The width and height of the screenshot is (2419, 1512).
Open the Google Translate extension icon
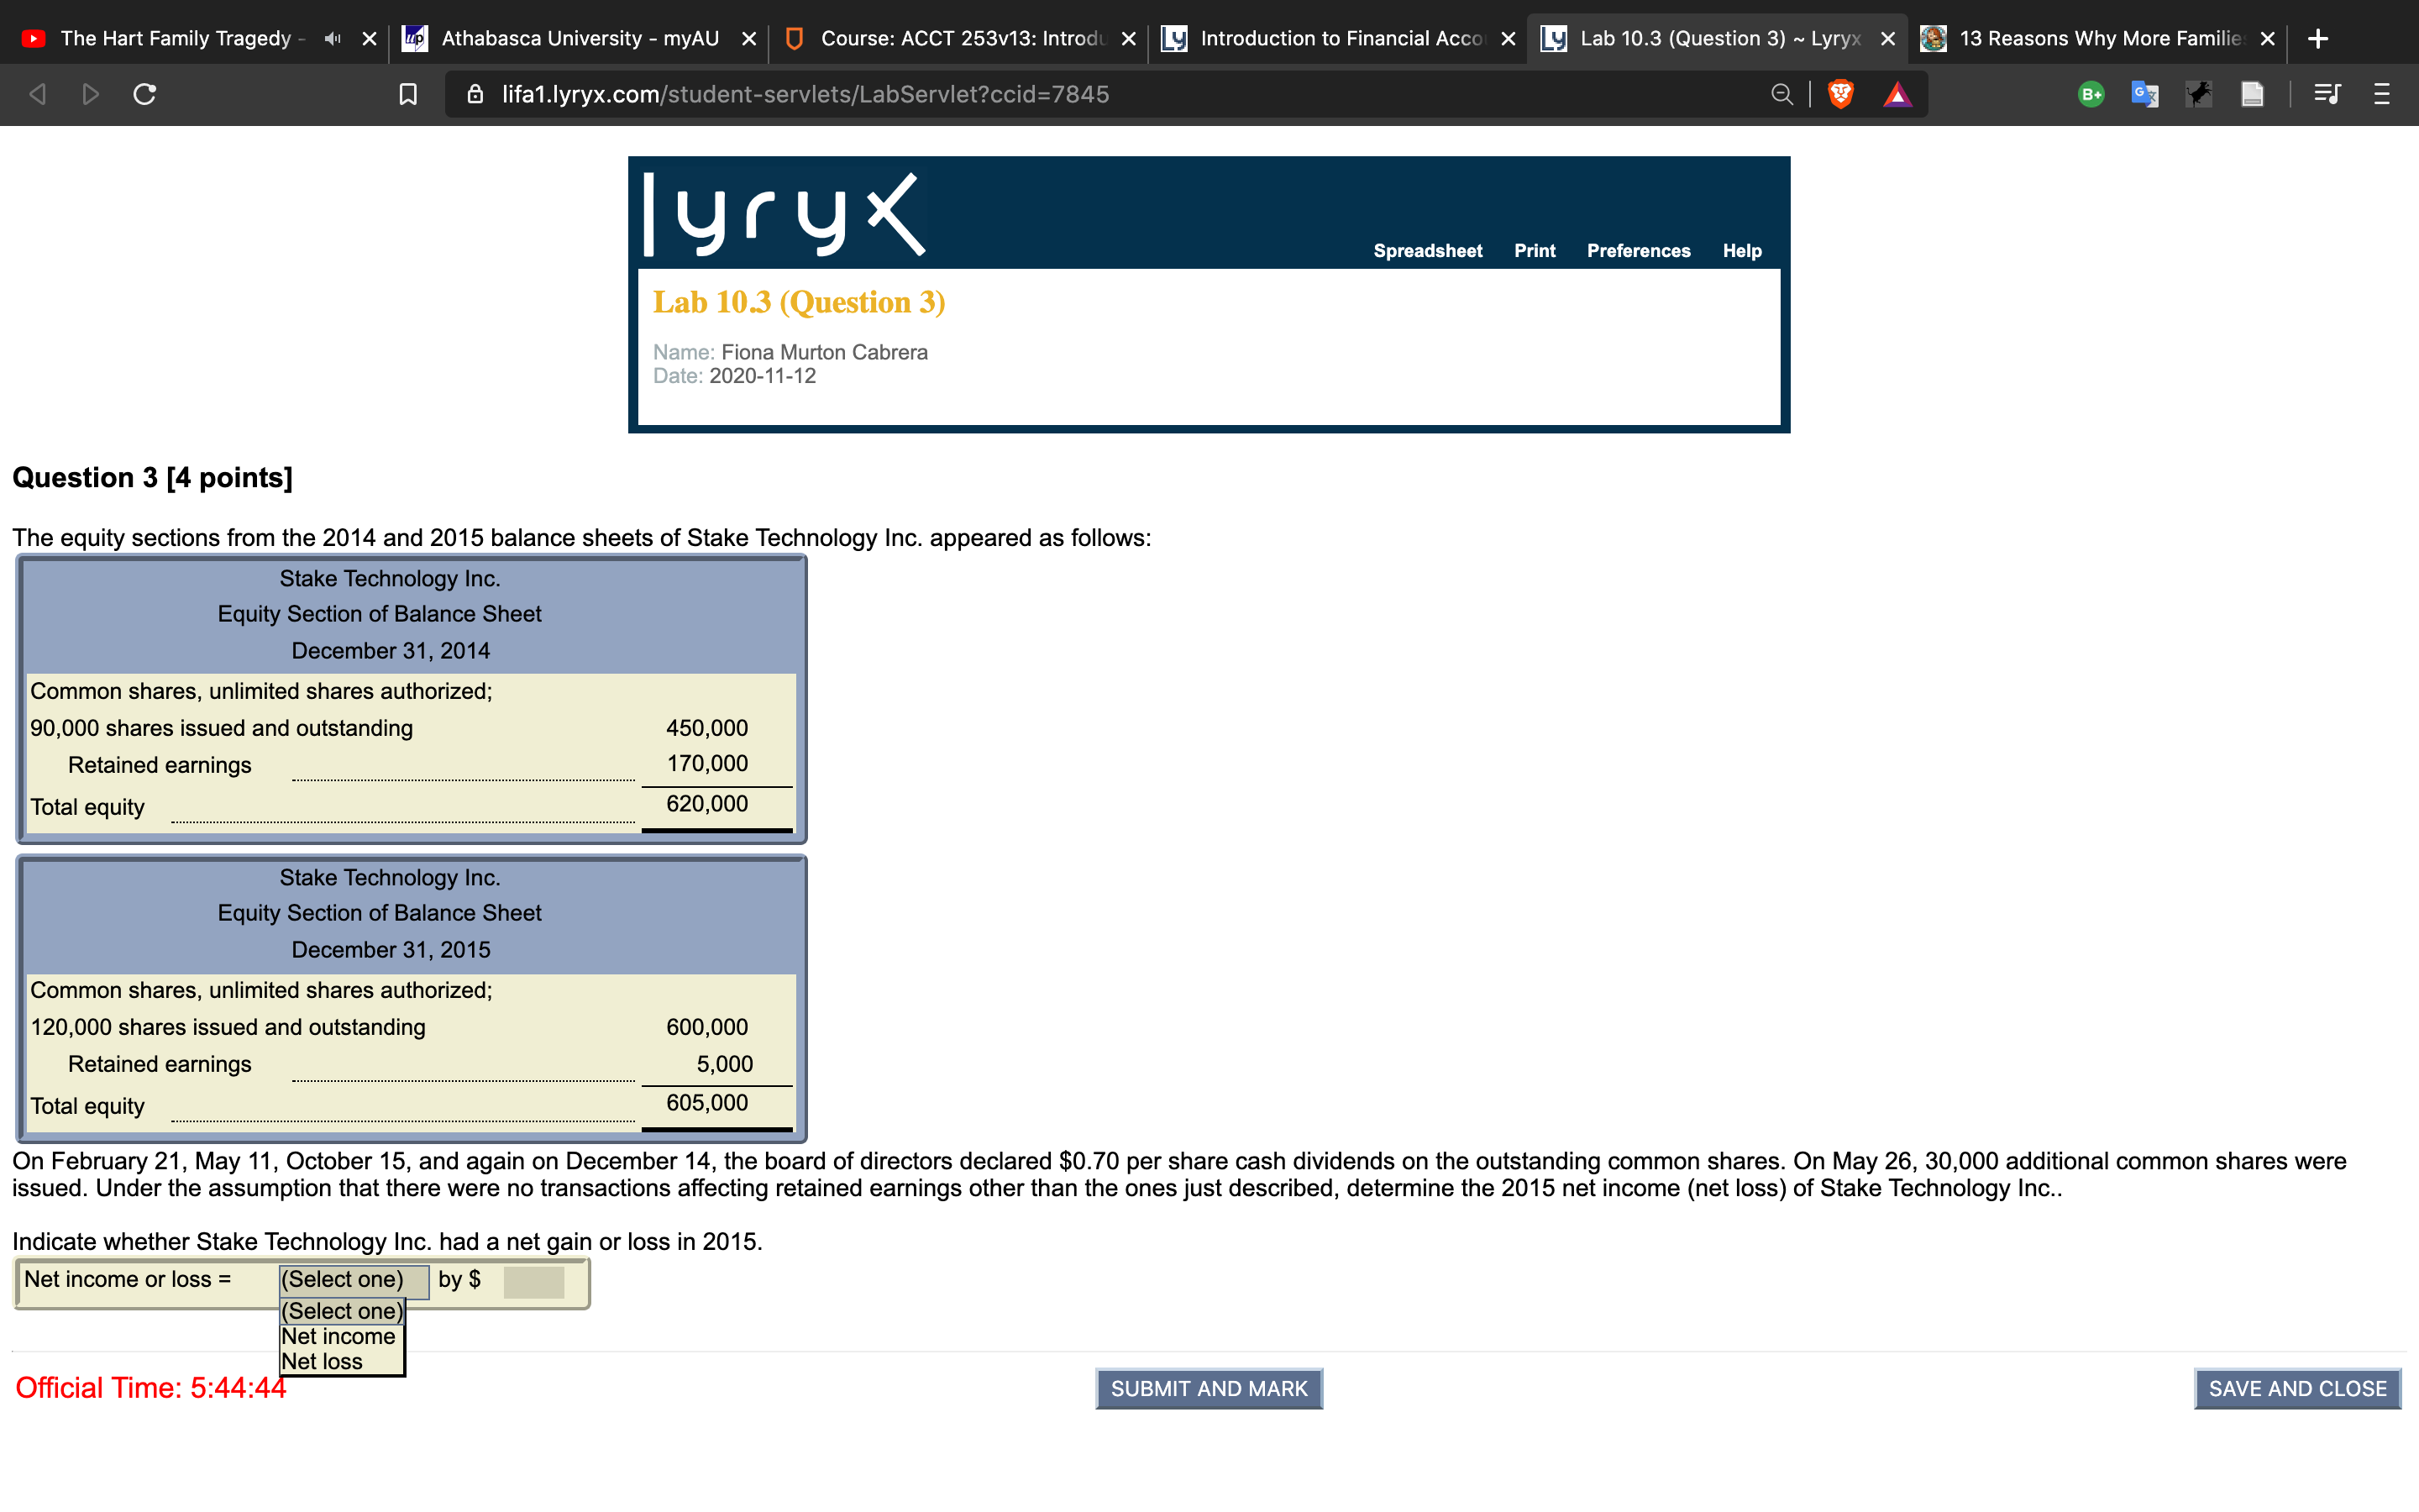pos(2144,94)
